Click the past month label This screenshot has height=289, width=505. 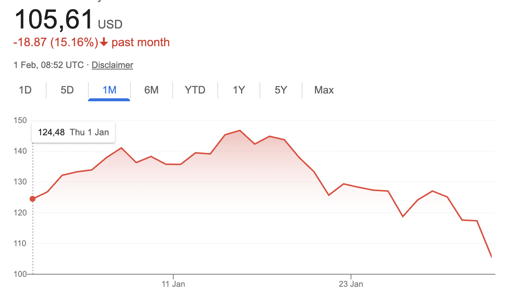coord(140,42)
